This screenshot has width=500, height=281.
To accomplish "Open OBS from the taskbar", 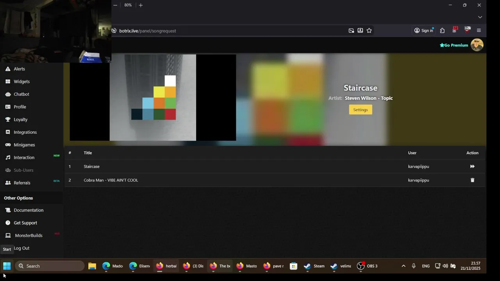I will (368, 266).
